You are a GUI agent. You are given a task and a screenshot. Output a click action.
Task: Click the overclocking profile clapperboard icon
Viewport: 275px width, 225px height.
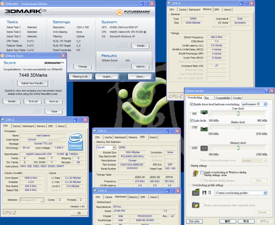pyautogui.click(x=196, y=192)
